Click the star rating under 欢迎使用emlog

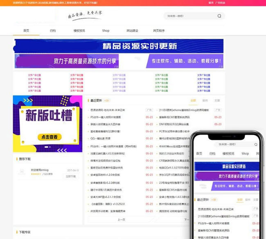pyautogui.click(x=36, y=174)
